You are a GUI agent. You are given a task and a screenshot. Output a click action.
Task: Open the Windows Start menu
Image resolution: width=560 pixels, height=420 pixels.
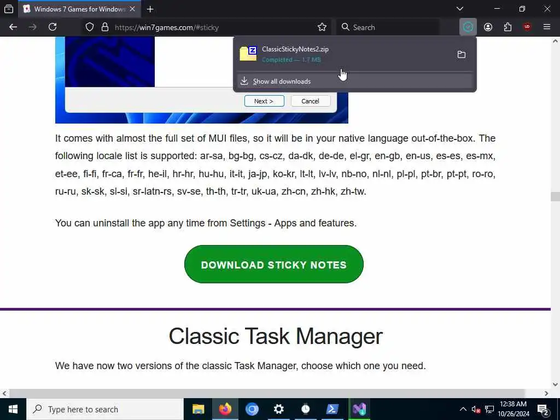pos(13,409)
